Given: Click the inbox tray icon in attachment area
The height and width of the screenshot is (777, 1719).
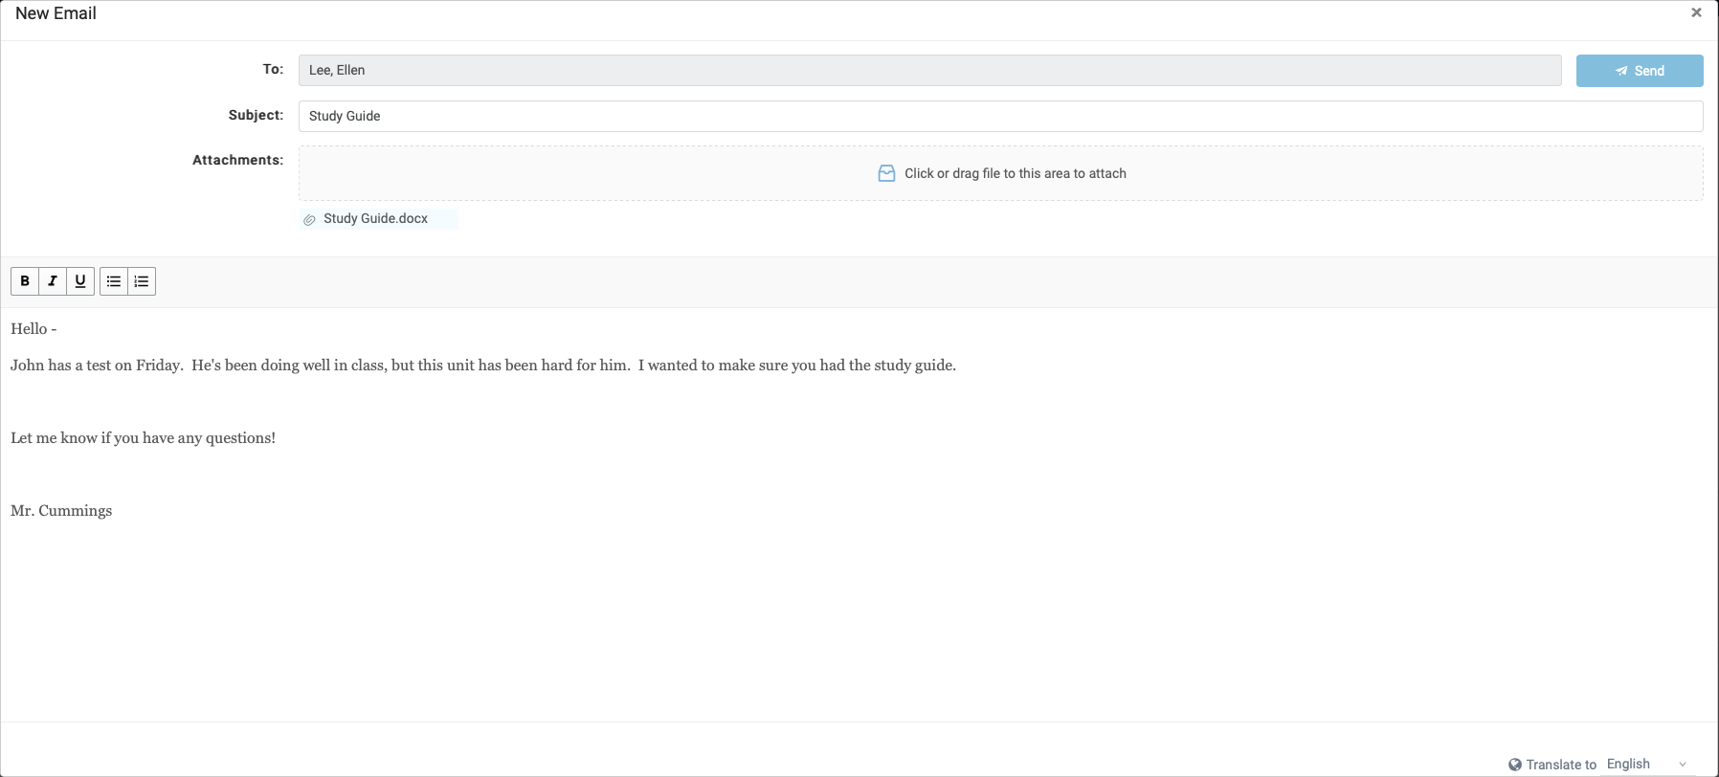Looking at the screenshot, I should click(886, 173).
